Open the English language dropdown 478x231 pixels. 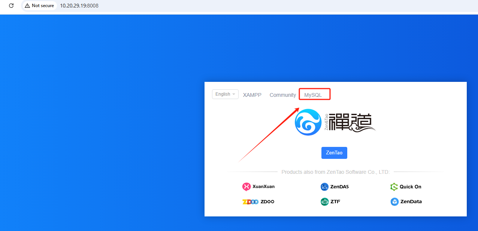pos(225,94)
